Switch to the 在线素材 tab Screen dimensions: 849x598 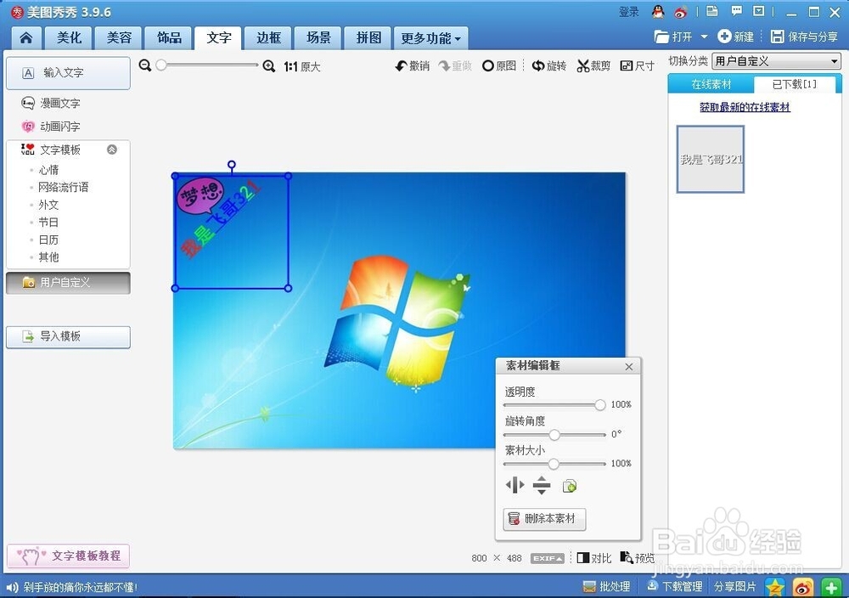point(711,84)
